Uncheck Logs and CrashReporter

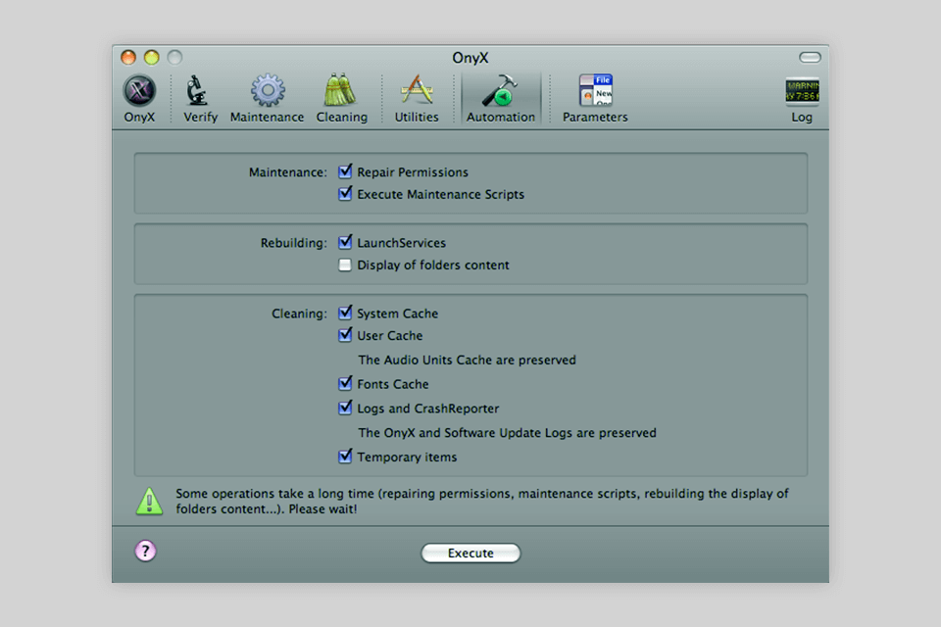click(345, 408)
